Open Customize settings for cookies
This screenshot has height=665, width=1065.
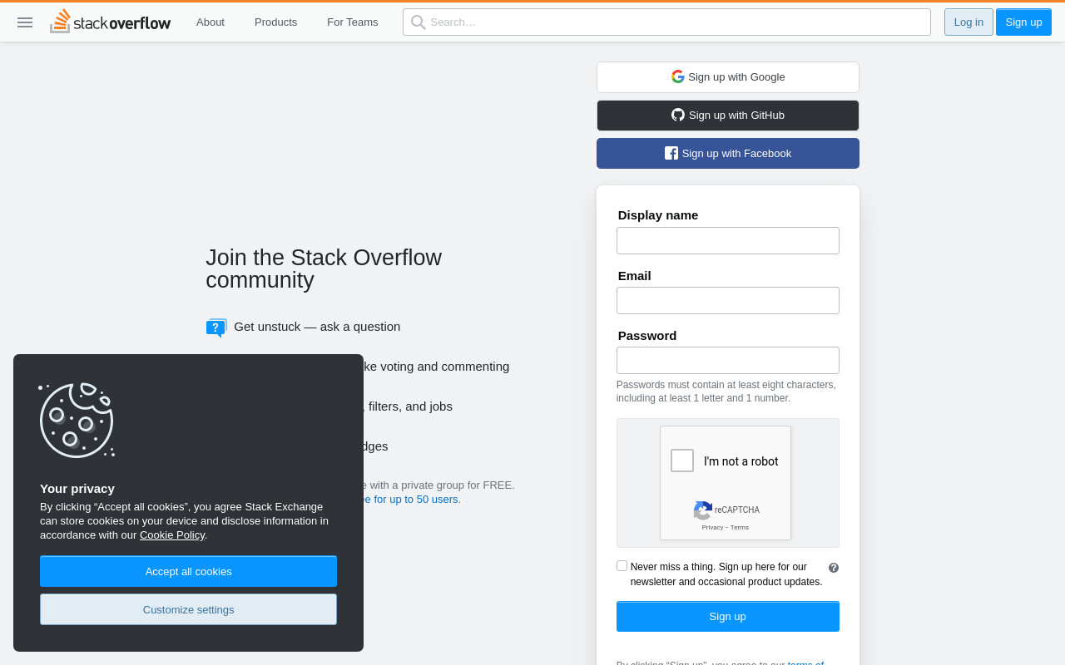[188, 609]
